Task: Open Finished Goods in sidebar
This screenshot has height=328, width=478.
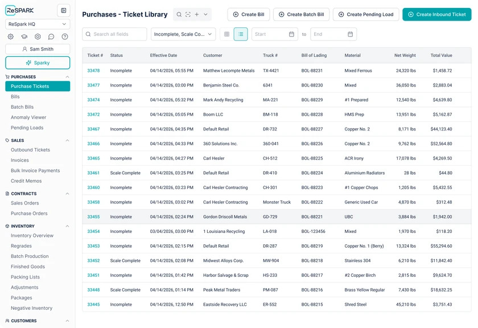Action: 28,266
